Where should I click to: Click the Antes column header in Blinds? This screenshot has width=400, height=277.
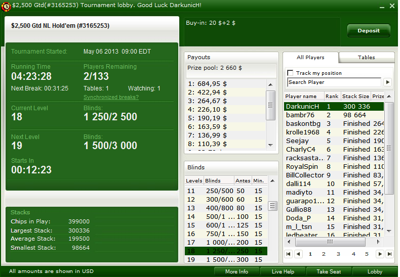(243, 180)
